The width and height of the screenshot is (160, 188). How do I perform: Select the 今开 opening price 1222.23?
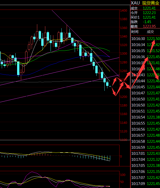pos(149,13)
